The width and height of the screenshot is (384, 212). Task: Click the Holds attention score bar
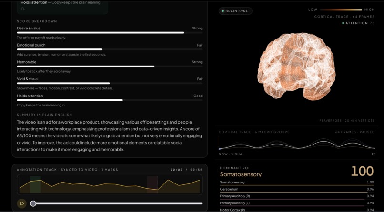click(x=110, y=100)
